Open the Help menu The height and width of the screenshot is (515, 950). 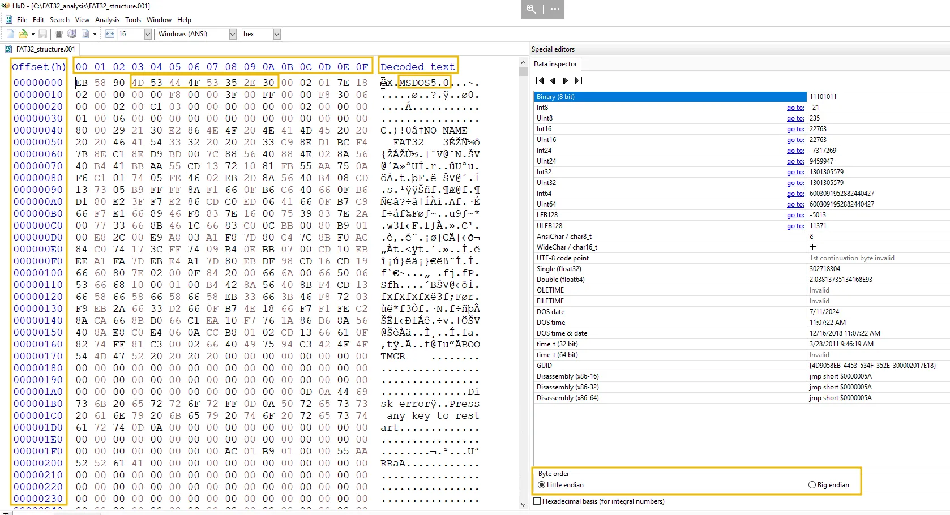[x=184, y=19]
